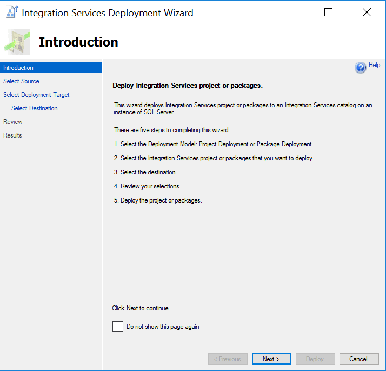Click the Previous button

[228, 359]
